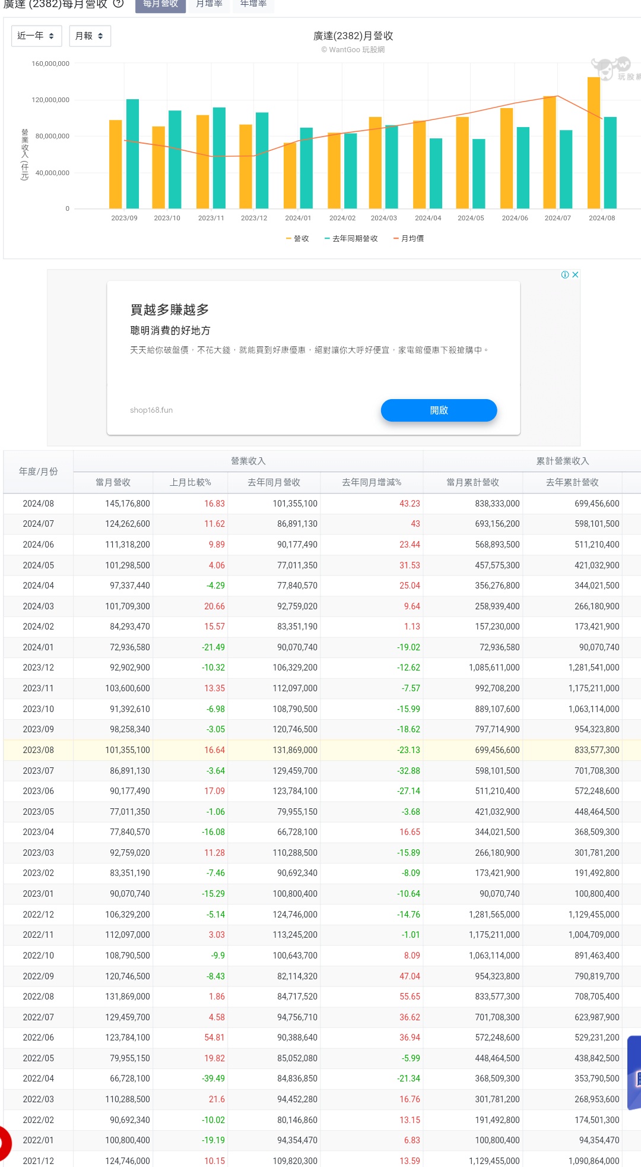
Task: Select the orange 2024/08 revenue bar
Action: pos(594,143)
